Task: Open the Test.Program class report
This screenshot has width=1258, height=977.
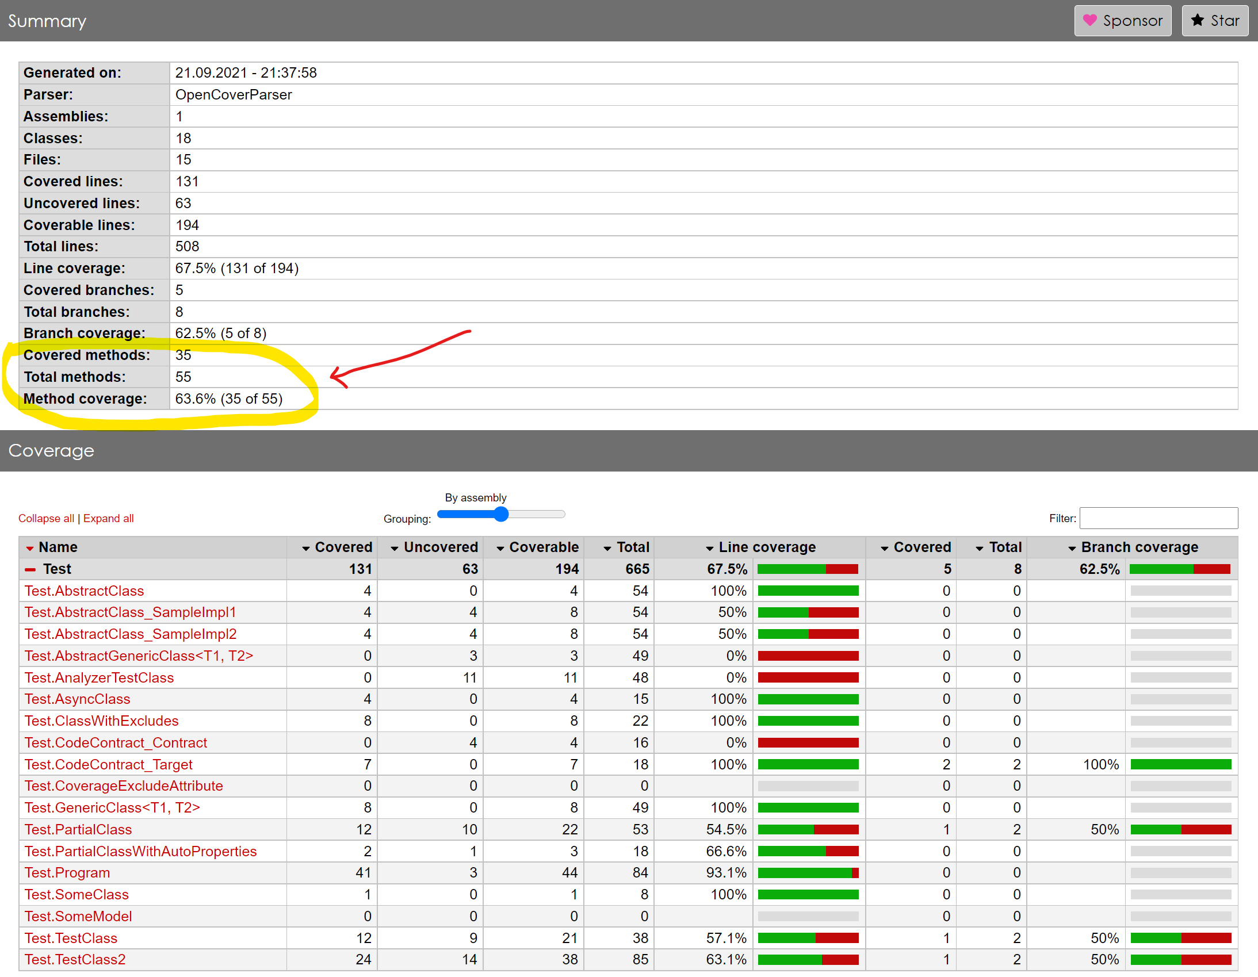Action: (x=67, y=872)
